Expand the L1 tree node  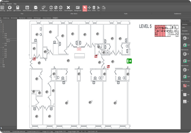tap(1, 24)
